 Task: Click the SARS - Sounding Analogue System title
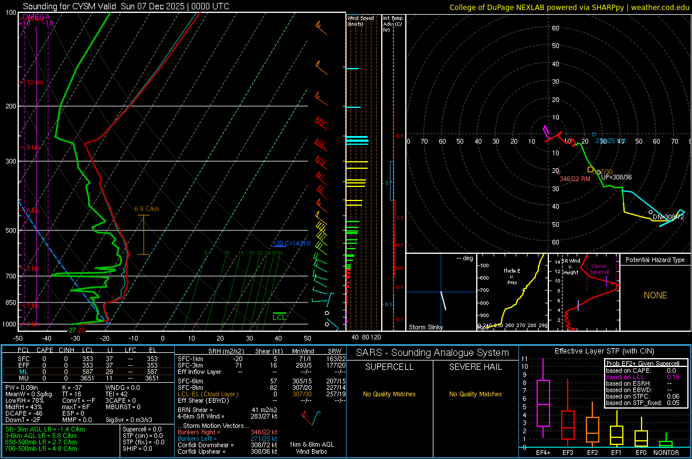point(433,353)
